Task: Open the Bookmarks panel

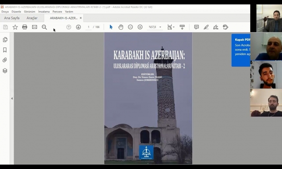Action: coord(5,50)
